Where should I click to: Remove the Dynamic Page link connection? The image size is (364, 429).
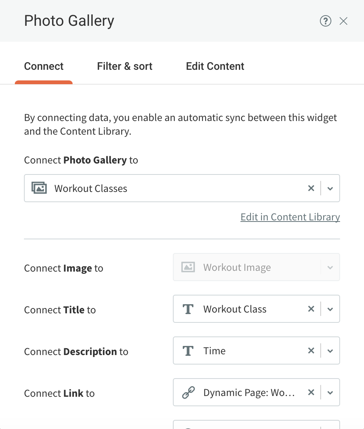[311, 392]
